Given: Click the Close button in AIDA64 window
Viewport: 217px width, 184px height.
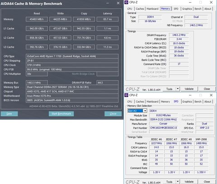Looking at the screenshot, I should [x=113, y=113].
